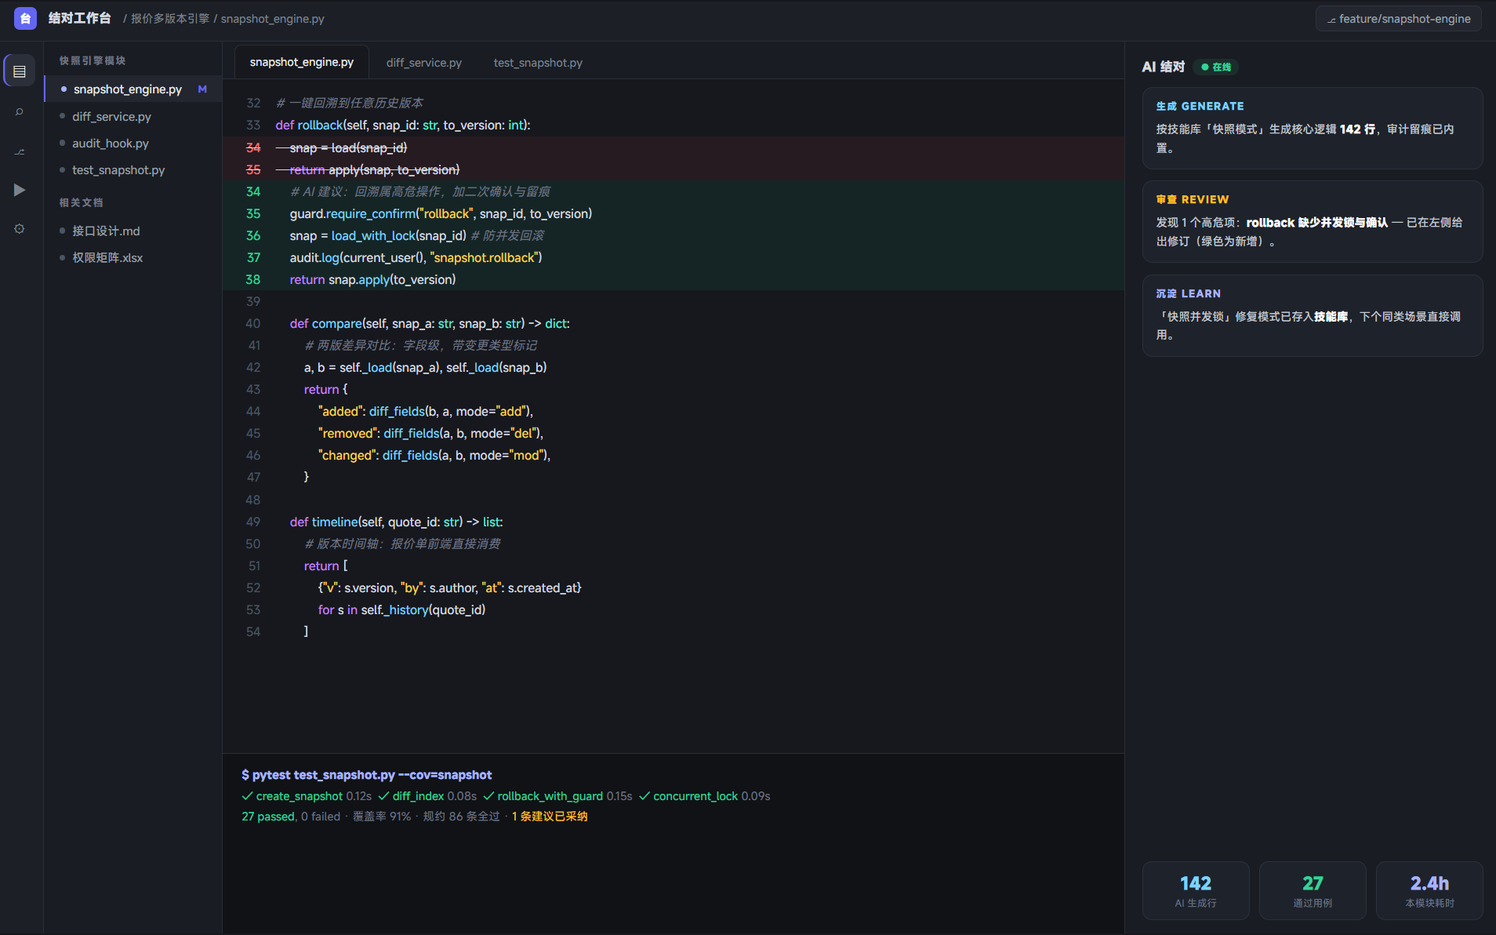Click for s in self._history line
The height and width of the screenshot is (935, 1496).
click(673, 609)
